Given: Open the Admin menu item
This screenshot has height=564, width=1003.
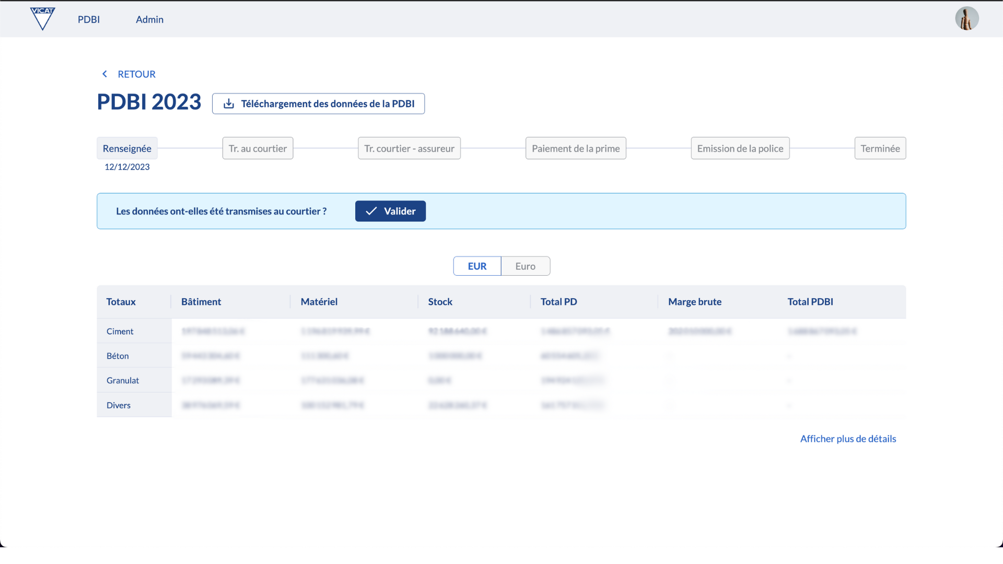Looking at the screenshot, I should point(149,19).
